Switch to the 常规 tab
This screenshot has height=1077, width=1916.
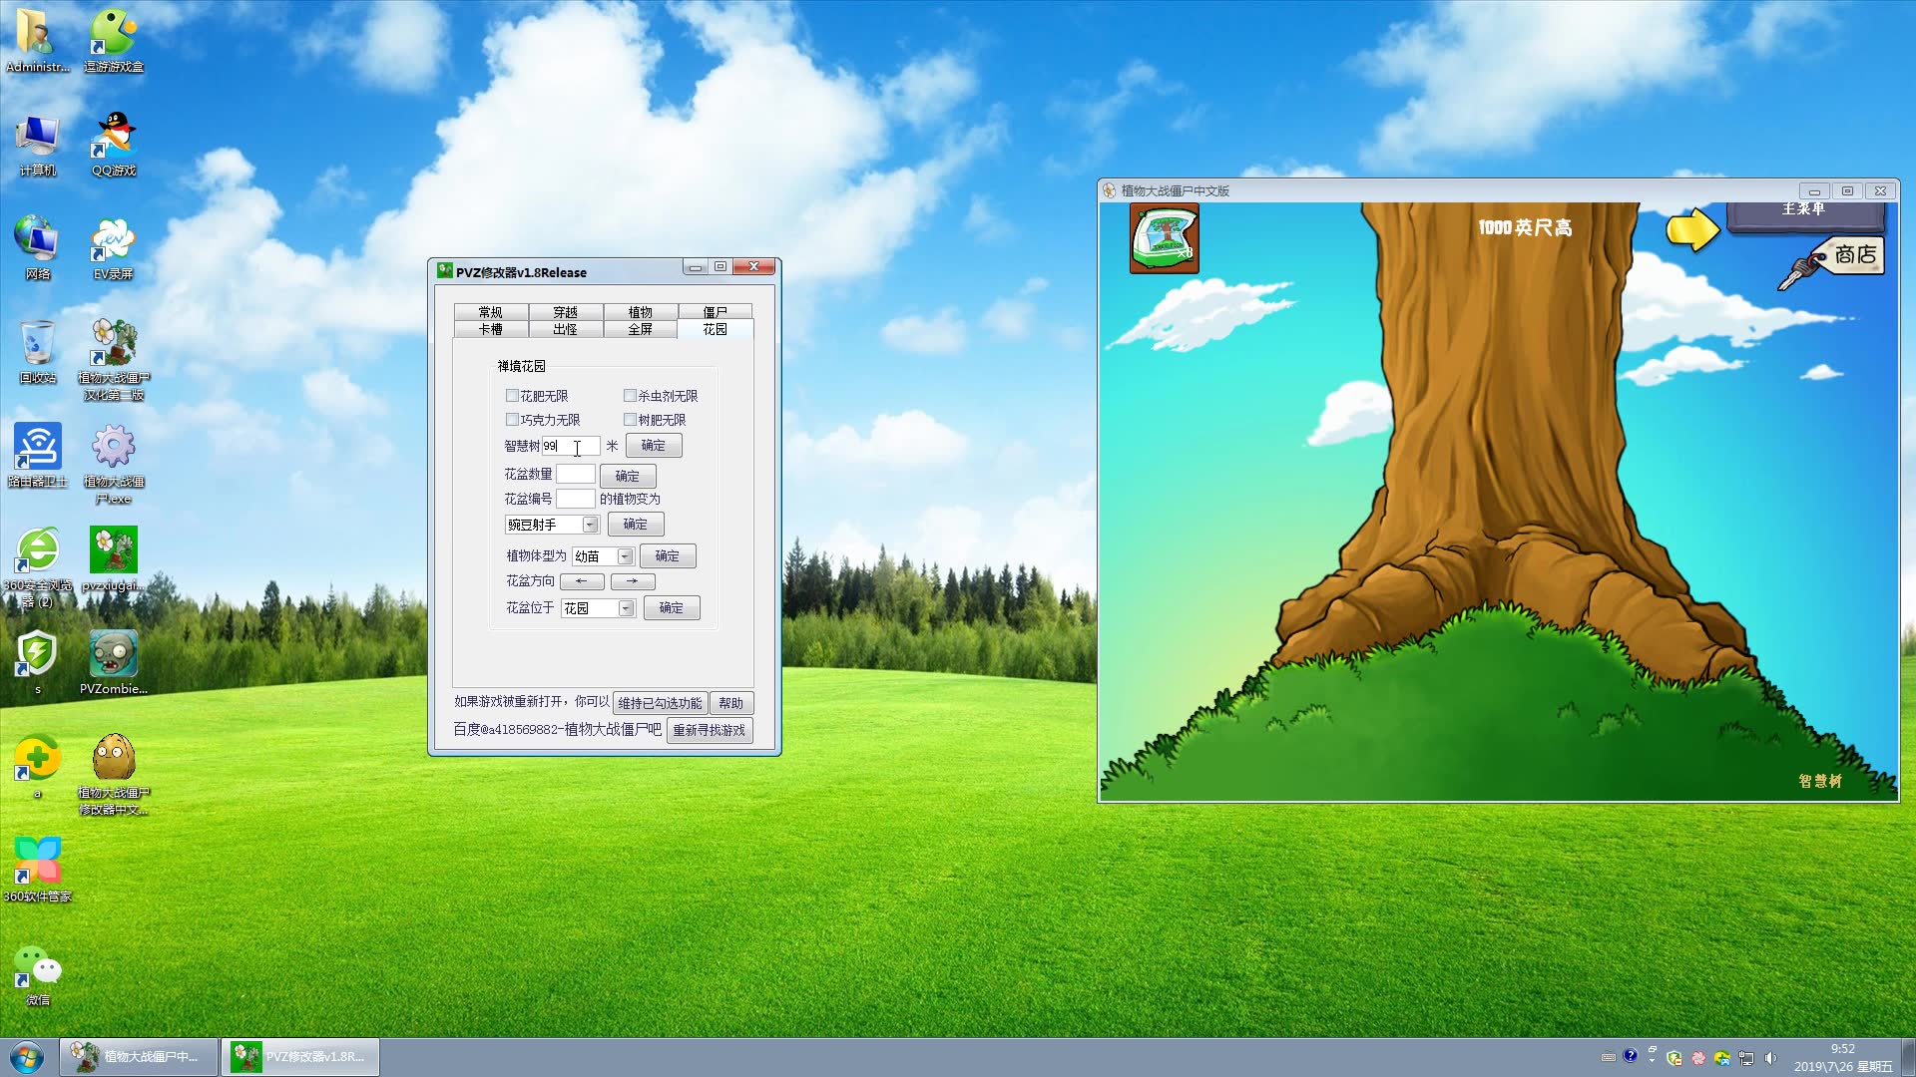490,312
